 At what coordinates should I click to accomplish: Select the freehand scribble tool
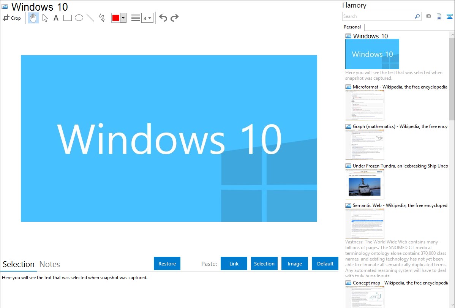click(102, 18)
